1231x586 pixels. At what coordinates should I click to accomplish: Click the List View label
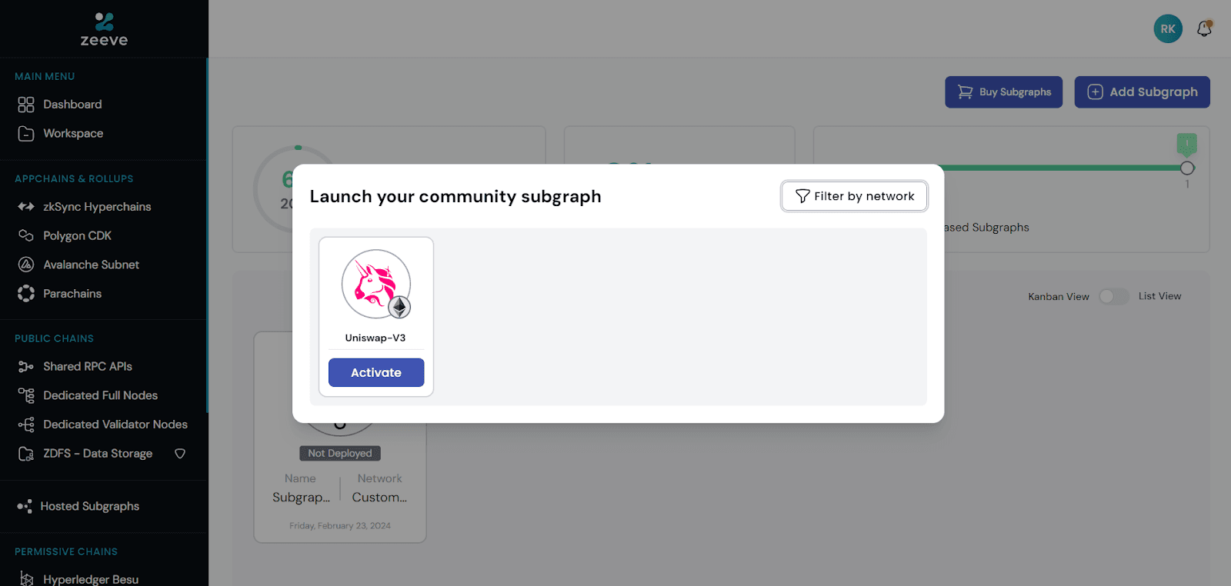[1159, 296]
